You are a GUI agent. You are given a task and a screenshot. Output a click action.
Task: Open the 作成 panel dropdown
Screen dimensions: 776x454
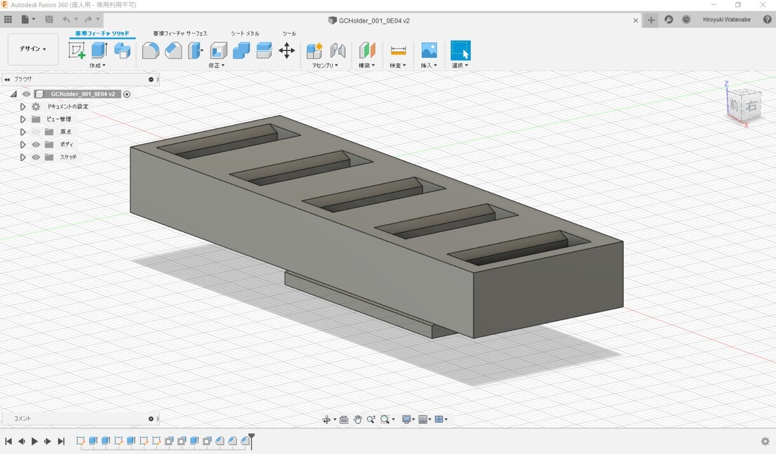click(97, 65)
